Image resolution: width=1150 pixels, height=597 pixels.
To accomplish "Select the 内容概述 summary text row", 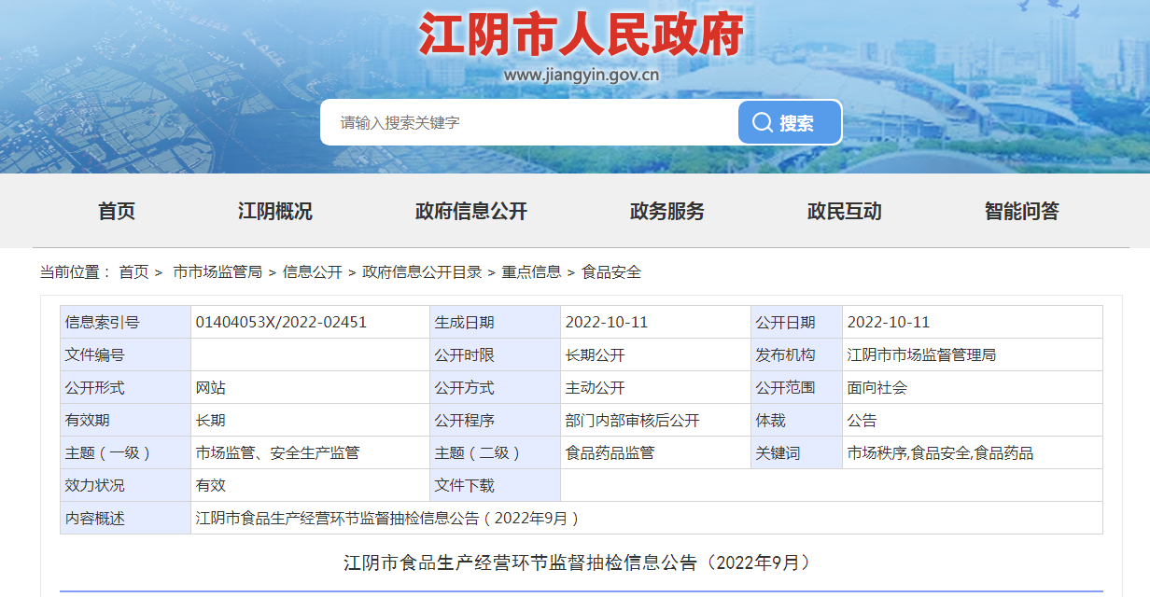I will click(647, 519).
